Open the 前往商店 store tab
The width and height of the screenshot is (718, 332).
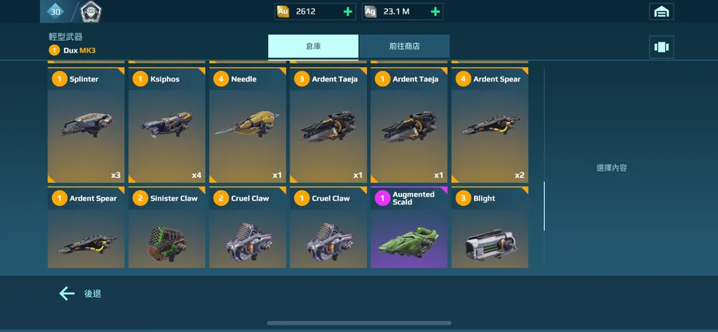point(404,46)
